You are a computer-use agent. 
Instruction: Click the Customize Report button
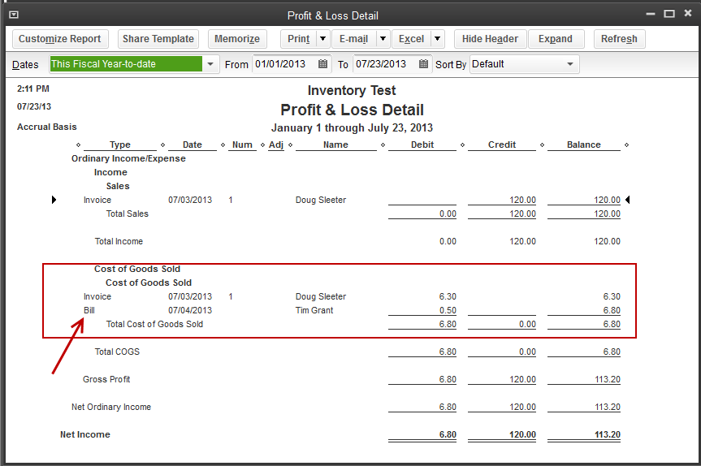60,39
